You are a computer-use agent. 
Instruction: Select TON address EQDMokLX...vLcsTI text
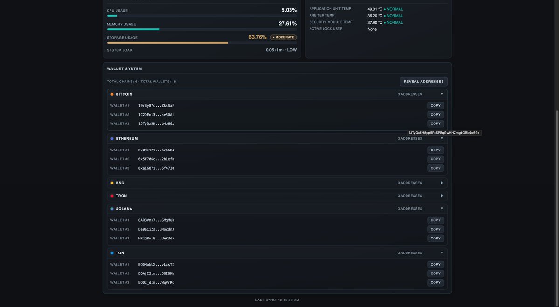pyautogui.click(x=156, y=264)
